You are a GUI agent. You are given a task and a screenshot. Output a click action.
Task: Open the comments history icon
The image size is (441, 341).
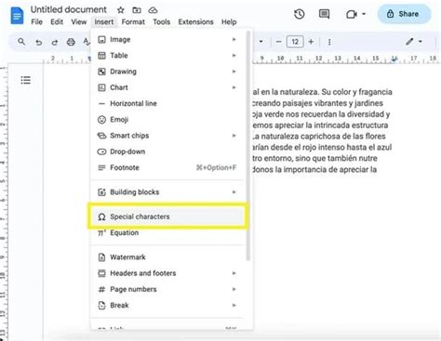point(324,14)
